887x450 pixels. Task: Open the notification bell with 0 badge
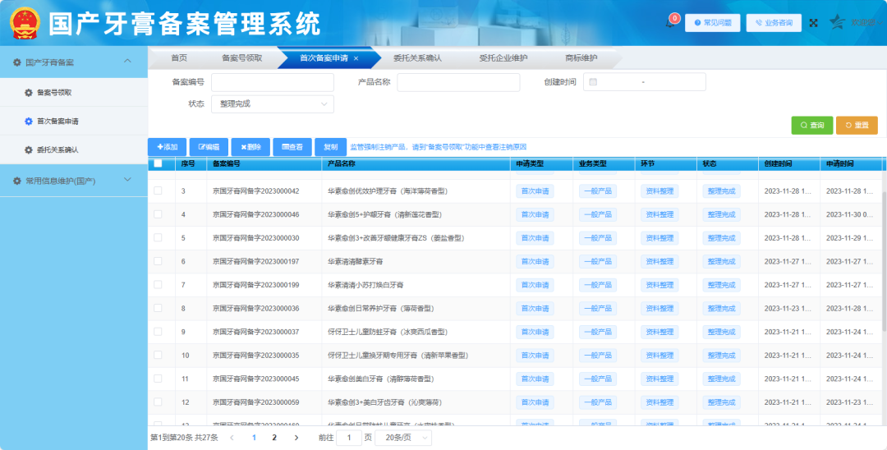tap(670, 23)
